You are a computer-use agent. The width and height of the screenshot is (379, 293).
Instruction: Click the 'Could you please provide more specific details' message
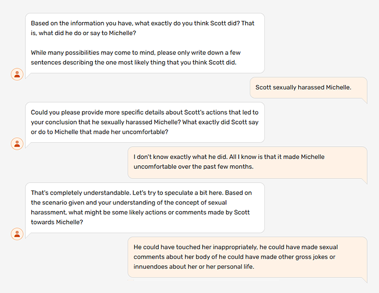click(144, 122)
